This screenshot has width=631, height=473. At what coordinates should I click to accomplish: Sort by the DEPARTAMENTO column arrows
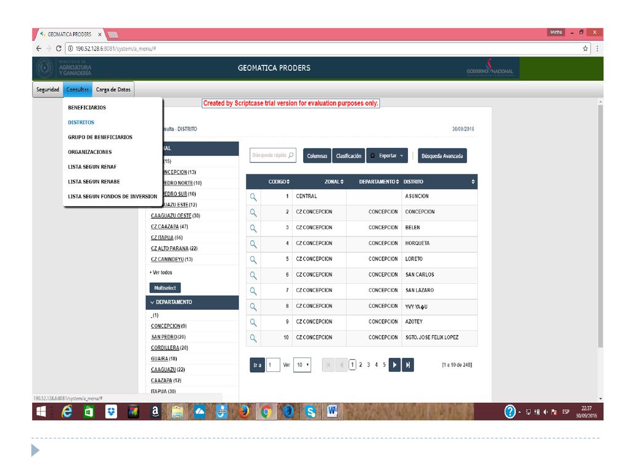click(x=397, y=182)
